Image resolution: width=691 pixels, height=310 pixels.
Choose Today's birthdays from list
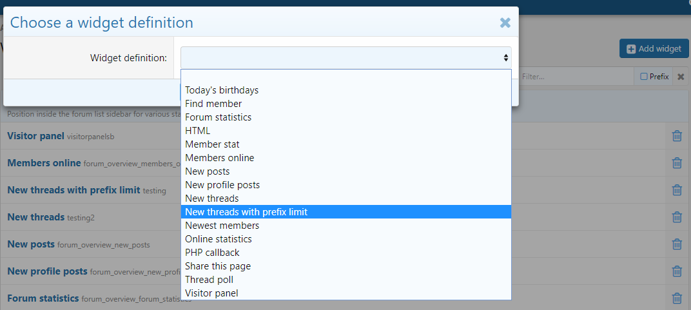click(x=222, y=90)
